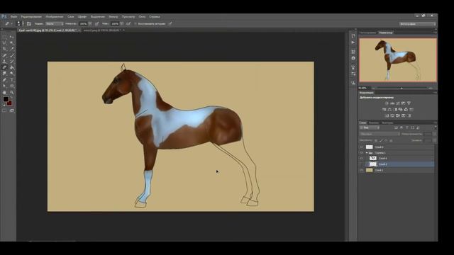Open the eraser opacity slider dropdown
Viewport: 454px width, 255px height.
[x=90, y=23]
